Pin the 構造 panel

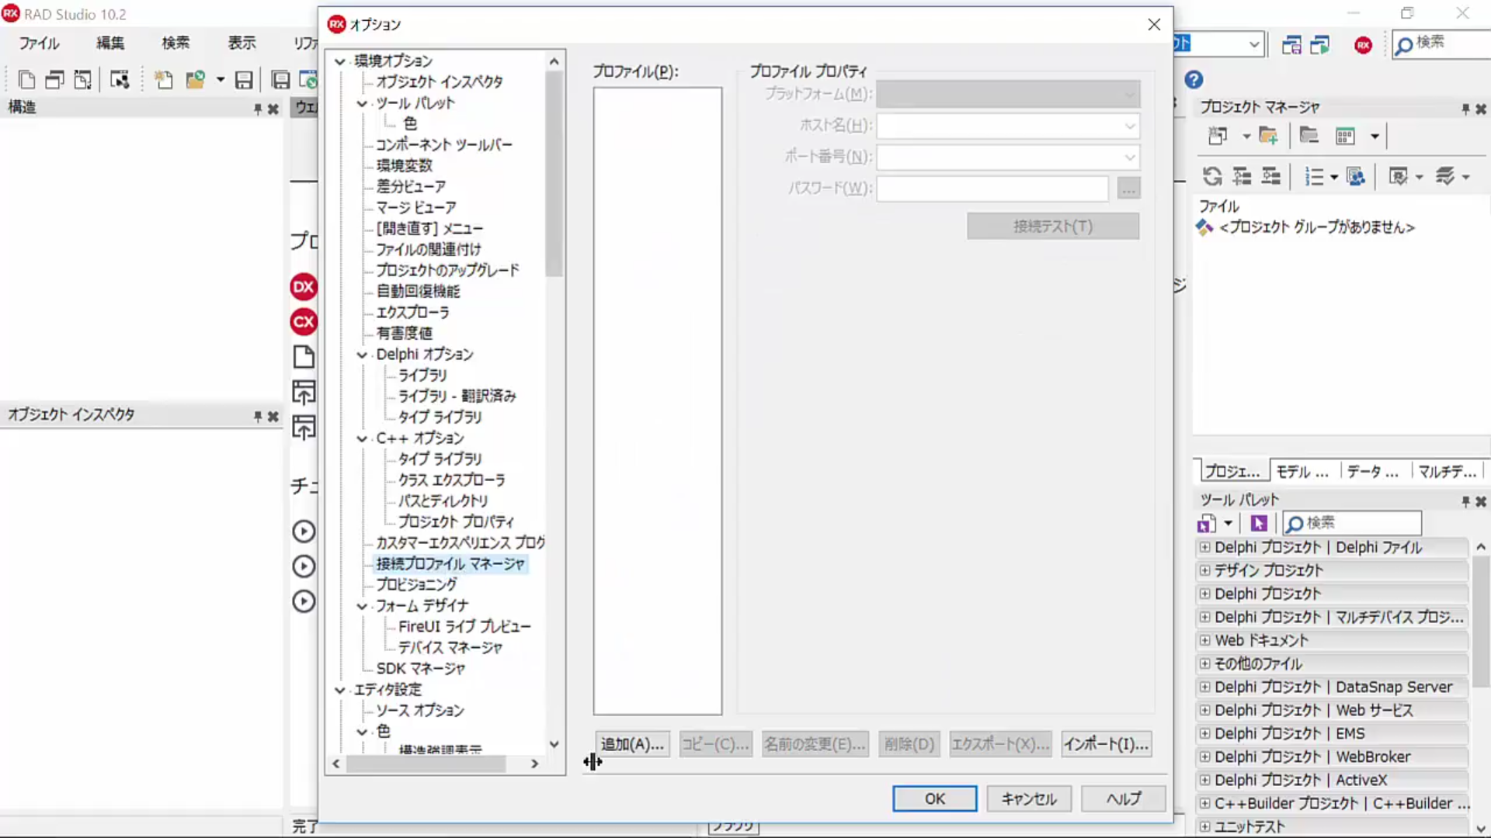coord(258,109)
